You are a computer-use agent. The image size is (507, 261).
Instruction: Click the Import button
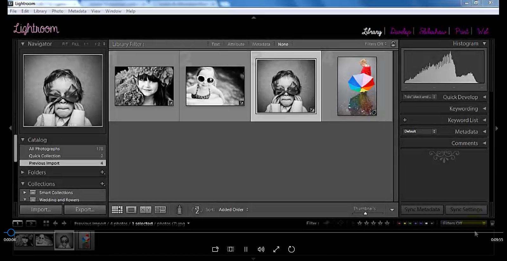point(41,209)
